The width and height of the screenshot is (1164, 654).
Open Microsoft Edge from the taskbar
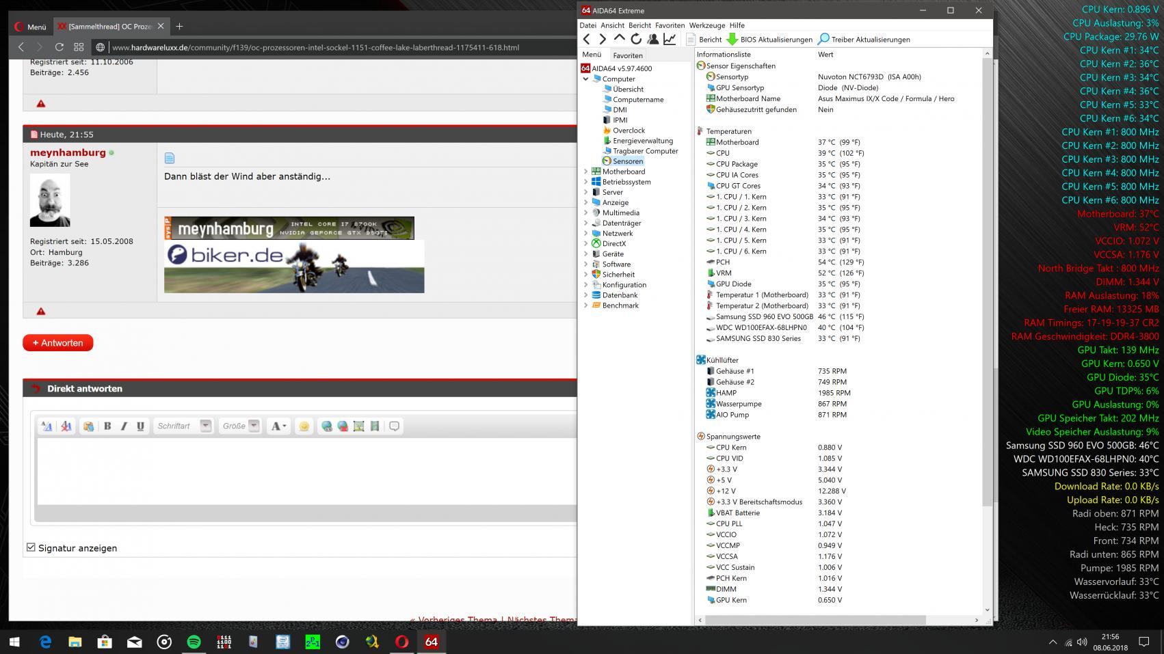coord(45,642)
